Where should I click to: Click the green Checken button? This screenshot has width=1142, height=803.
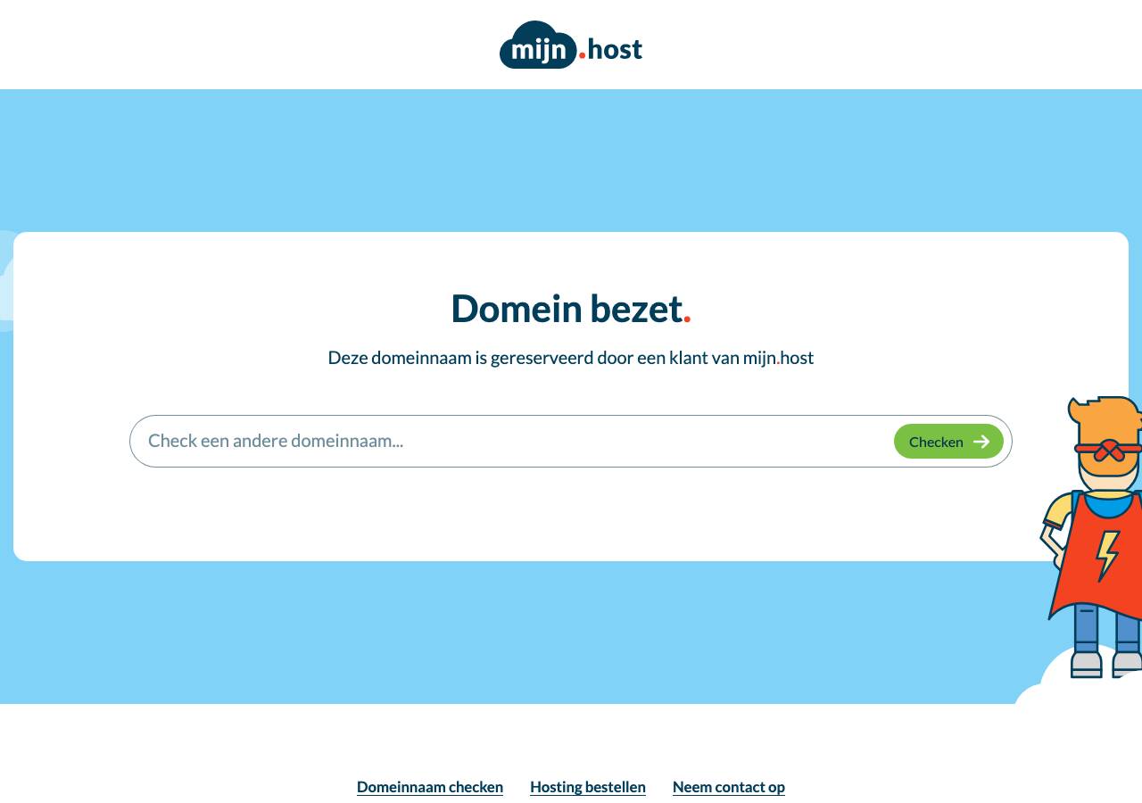coord(948,442)
